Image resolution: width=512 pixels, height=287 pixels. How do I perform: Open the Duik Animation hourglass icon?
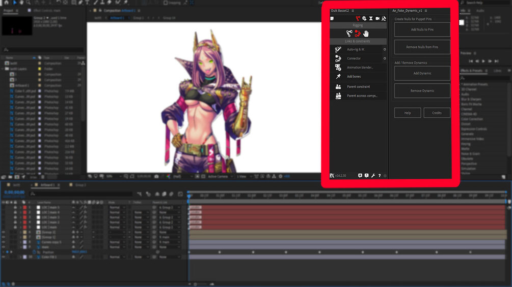click(371, 19)
